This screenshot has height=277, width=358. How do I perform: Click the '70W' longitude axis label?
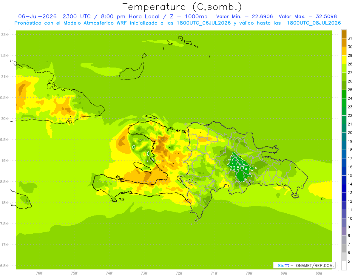[x=249, y=273]
